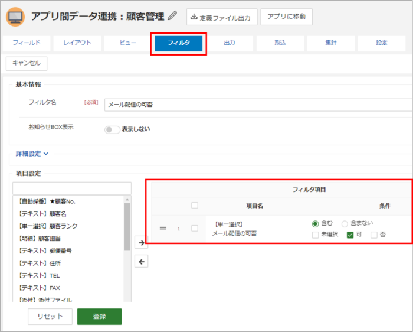Click the item search box above the list
The height and width of the screenshot is (332, 413).
(x=72, y=188)
